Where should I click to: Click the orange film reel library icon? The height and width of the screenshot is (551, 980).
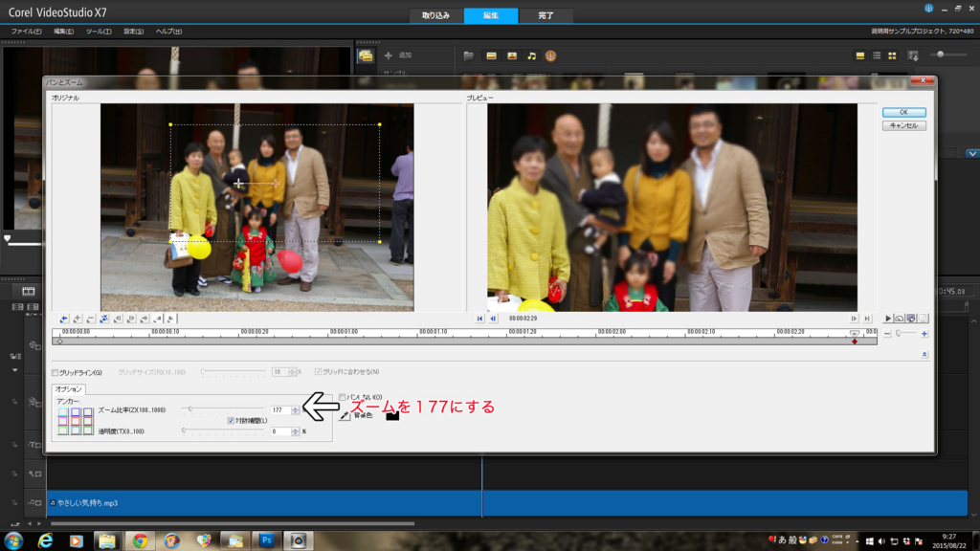(x=550, y=56)
